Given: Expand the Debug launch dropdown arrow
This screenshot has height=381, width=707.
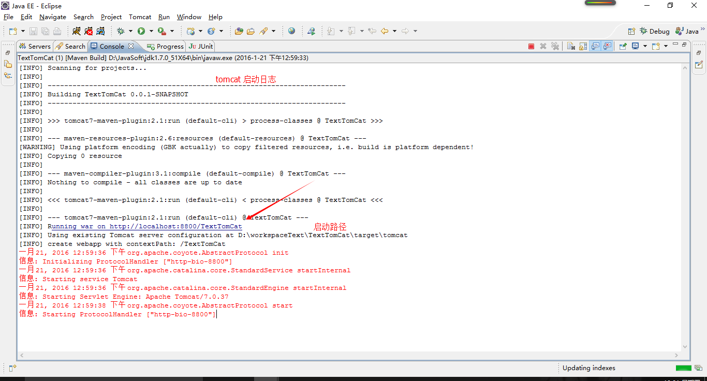Looking at the screenshot, I should (x=130, y=31).
